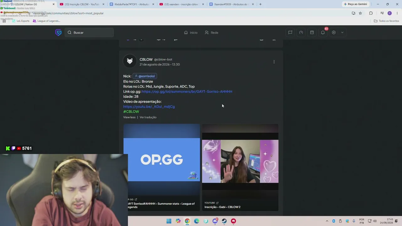Open the install app icon in address bar
This screenshot has width=402, height=226.
coord(354,13)
